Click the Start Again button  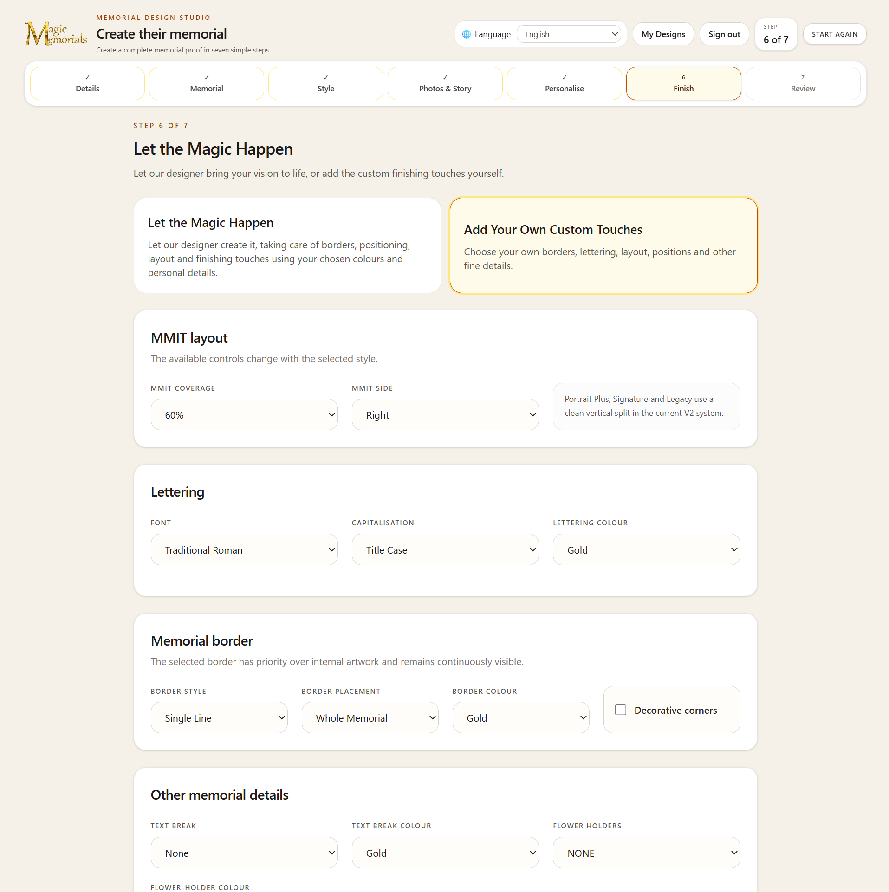835,34
